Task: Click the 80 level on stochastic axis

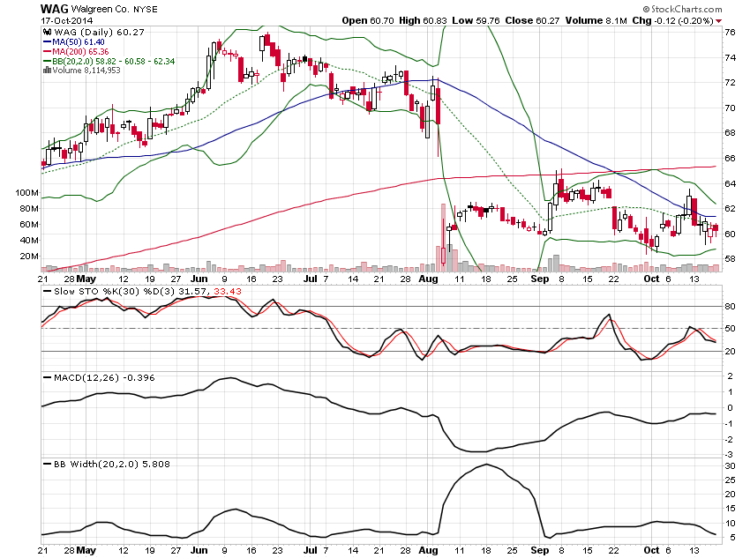Action: click(x=730, y=306)
